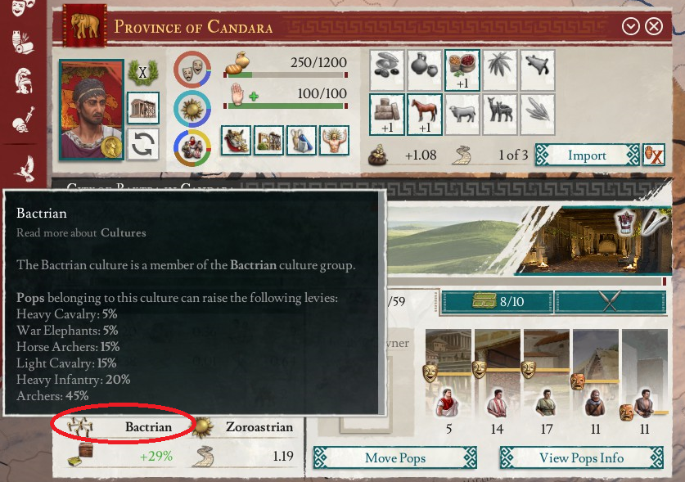The height and width of the screenshot is (482, 685).
Task: Toggle the amphora cancel trade route button
Action: tap(654, 155)
